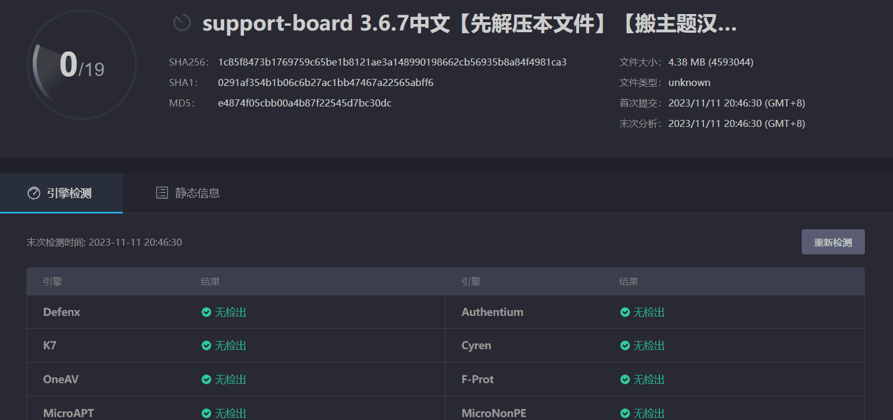
Task: Click 无检出 result for F-Prot
Action: pos(649,380)
